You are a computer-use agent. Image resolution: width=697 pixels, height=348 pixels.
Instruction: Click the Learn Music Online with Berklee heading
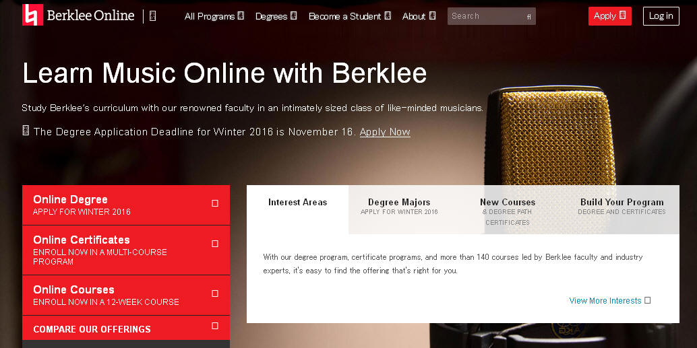click(224, 73)
